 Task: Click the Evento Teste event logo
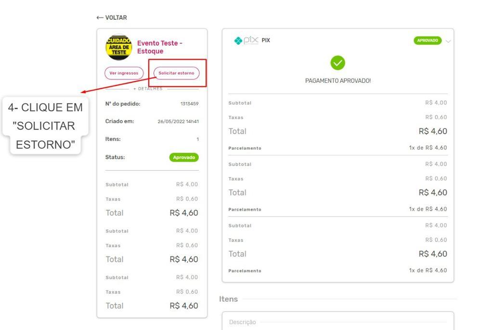coord(118,47)
